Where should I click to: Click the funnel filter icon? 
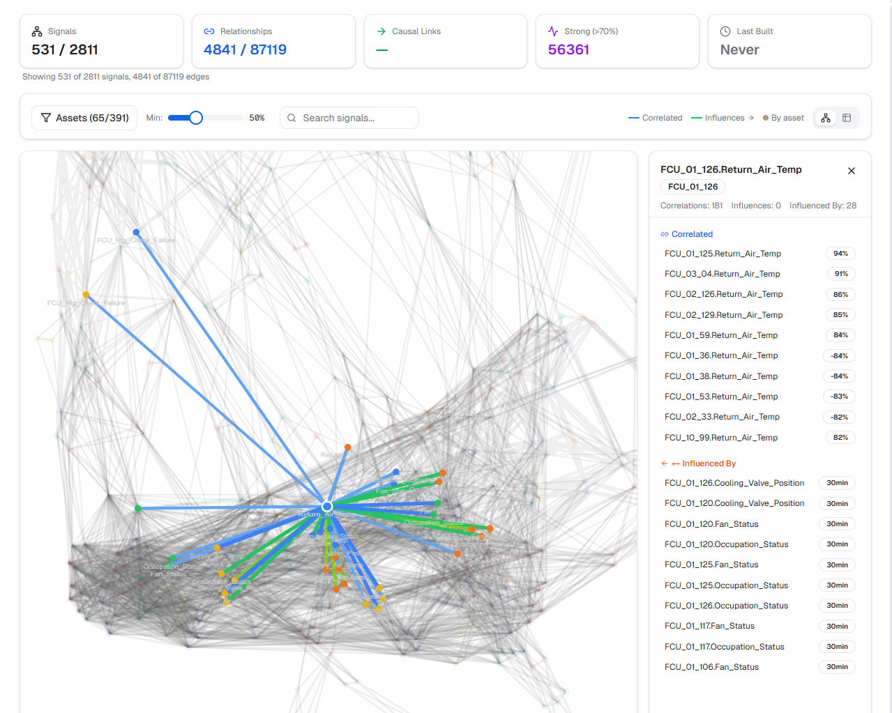[46, 118]
